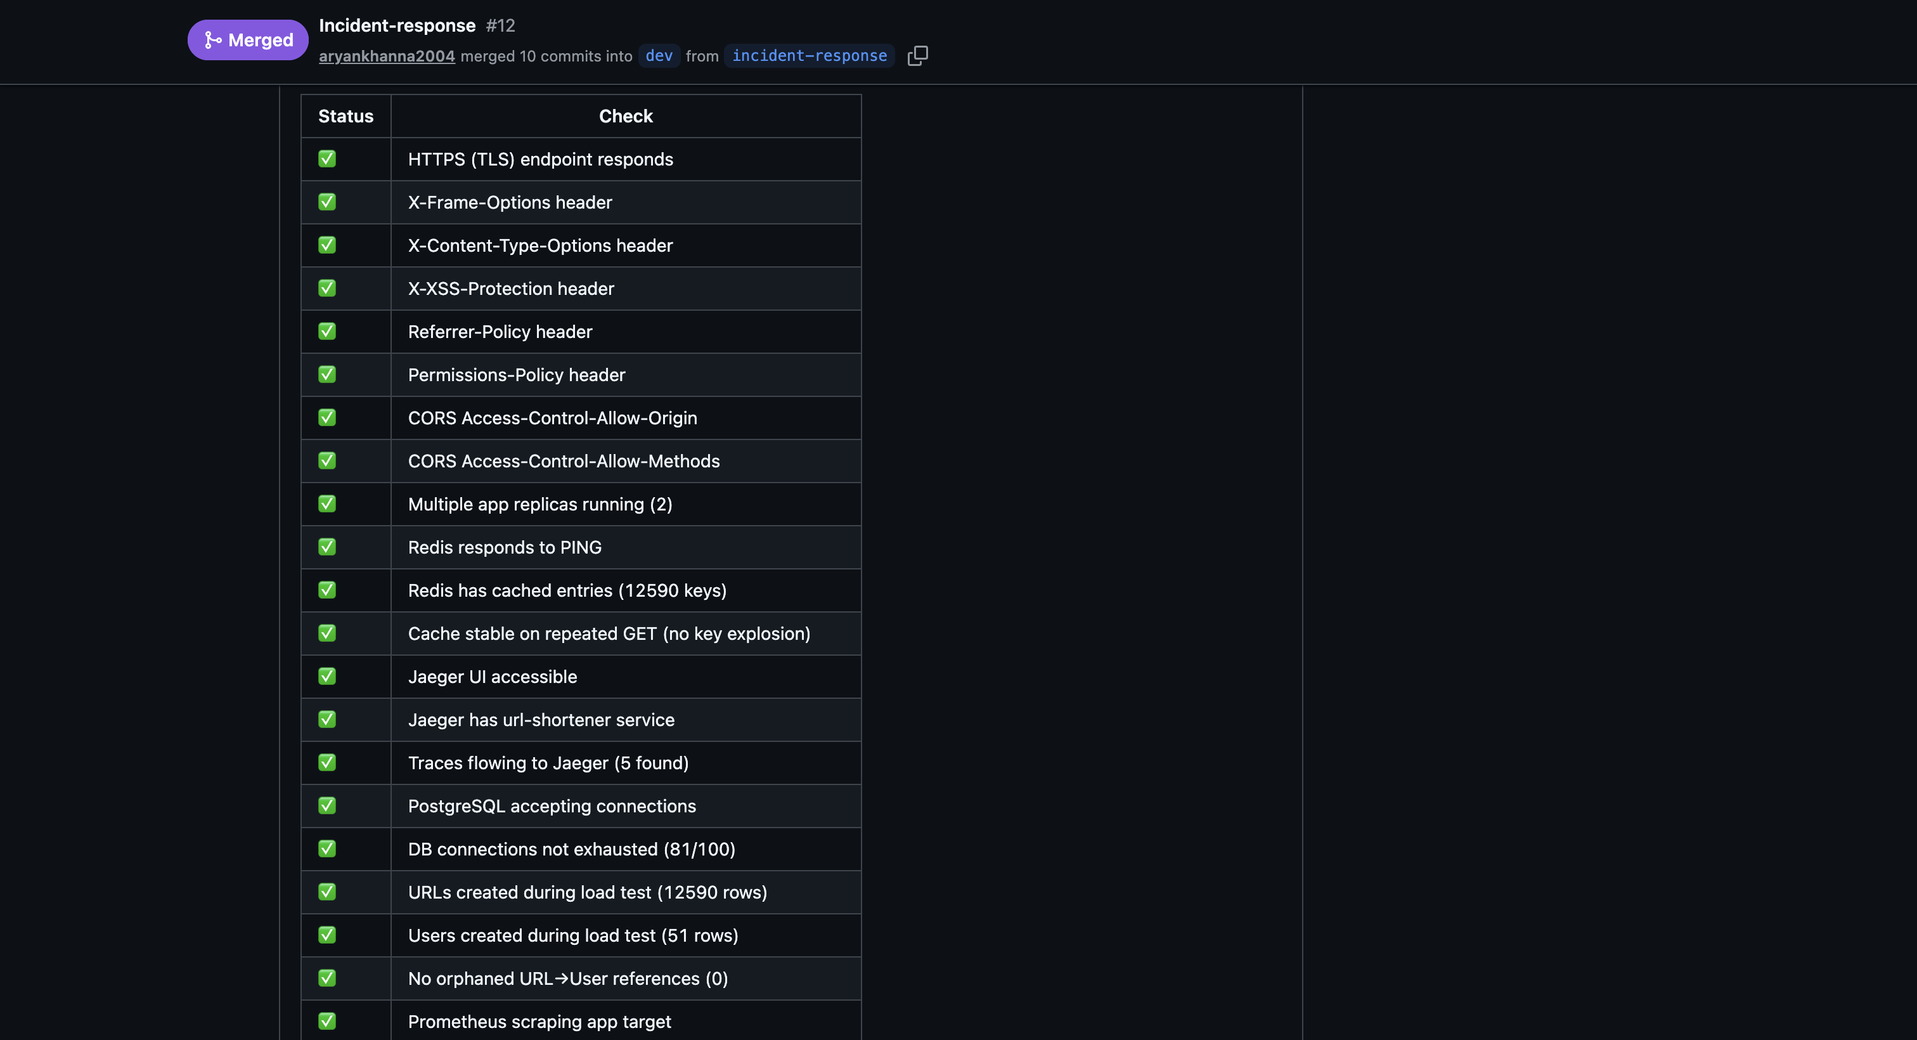Select the incident-response branch label
Screen dimensions: 1917x1040
click(x=809, y=56)
